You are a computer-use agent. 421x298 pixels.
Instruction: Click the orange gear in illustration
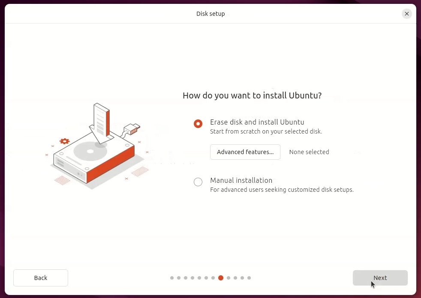point(64,141)
